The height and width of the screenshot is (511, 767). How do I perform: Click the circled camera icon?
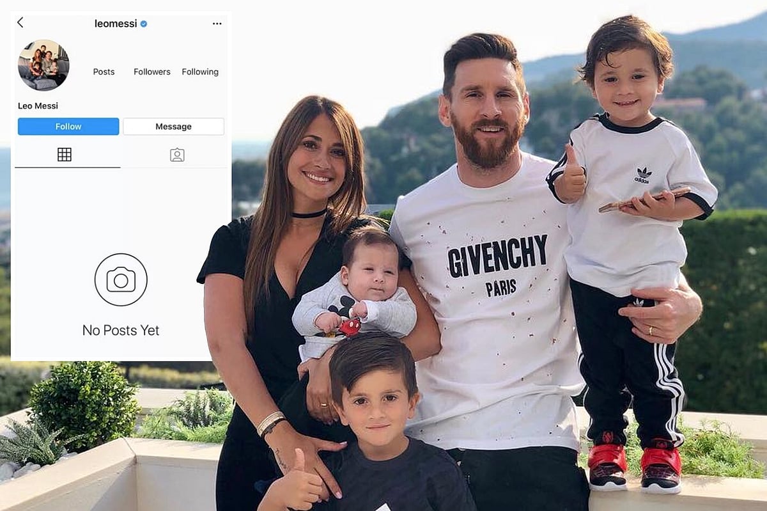[121, 279]
